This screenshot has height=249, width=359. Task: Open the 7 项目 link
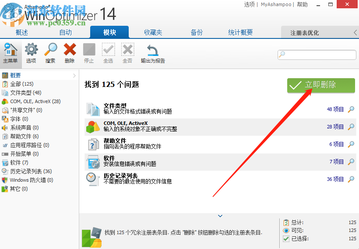[337, 162]
